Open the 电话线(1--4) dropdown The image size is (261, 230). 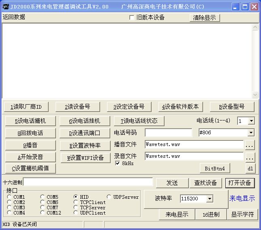click(x=251, y=121)
